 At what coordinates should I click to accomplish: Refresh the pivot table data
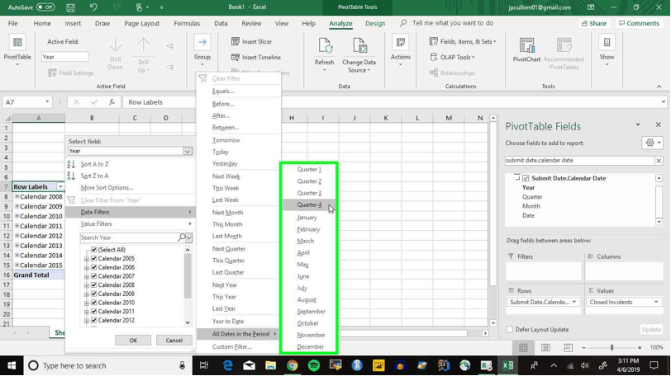[x=325, y=54]
